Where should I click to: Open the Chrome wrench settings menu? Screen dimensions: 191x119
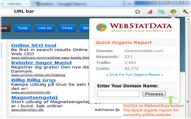pyautogui.click(x=185, y=12)
